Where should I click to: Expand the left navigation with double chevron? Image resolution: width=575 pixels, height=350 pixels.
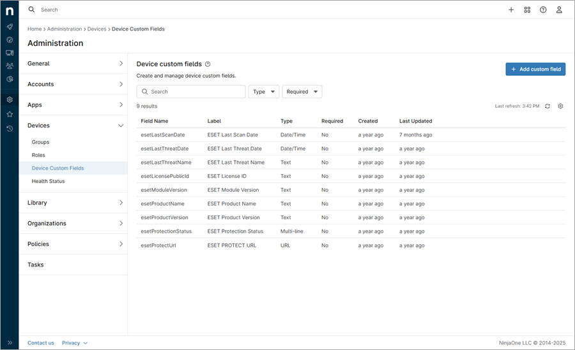[x=10, y=343]
